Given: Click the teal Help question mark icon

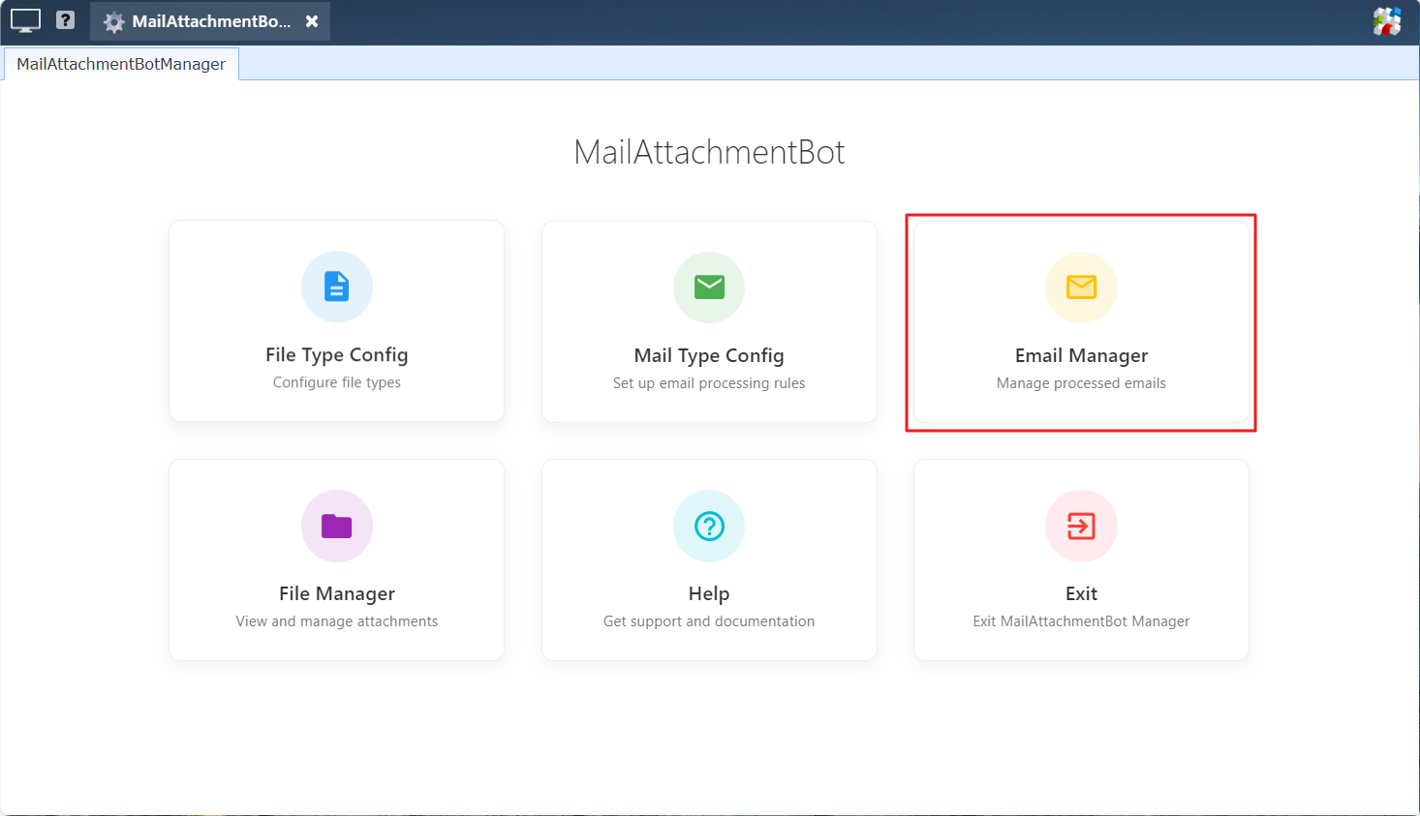Looking at the screenshot, I should 709,526.
